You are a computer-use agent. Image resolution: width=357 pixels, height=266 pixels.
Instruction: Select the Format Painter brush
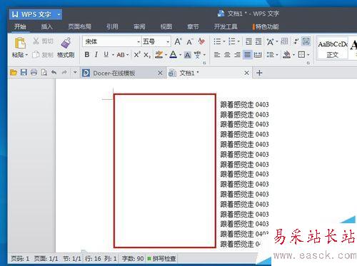66,44
